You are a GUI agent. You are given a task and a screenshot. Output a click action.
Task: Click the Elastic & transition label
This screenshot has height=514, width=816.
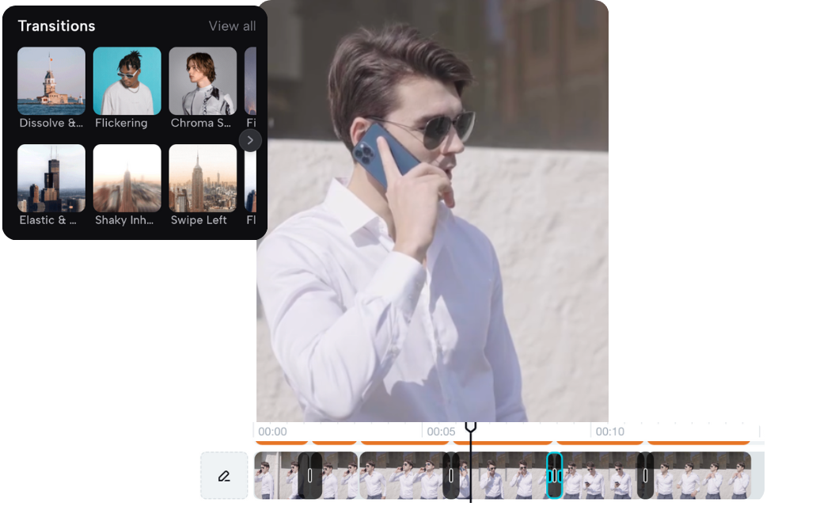click(x=47, y=220)
